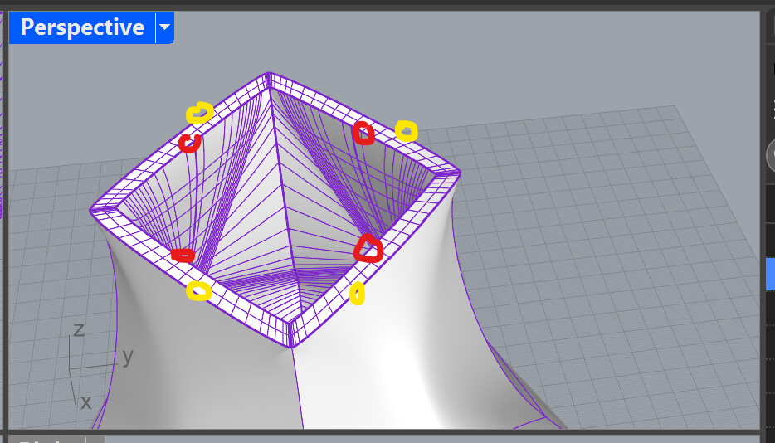Click the large red loop on the lower-right rim

click(x=368, y=248)
